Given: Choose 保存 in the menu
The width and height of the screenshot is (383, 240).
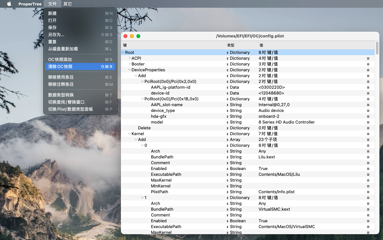Looking at the screenshot, I should 80,27.
